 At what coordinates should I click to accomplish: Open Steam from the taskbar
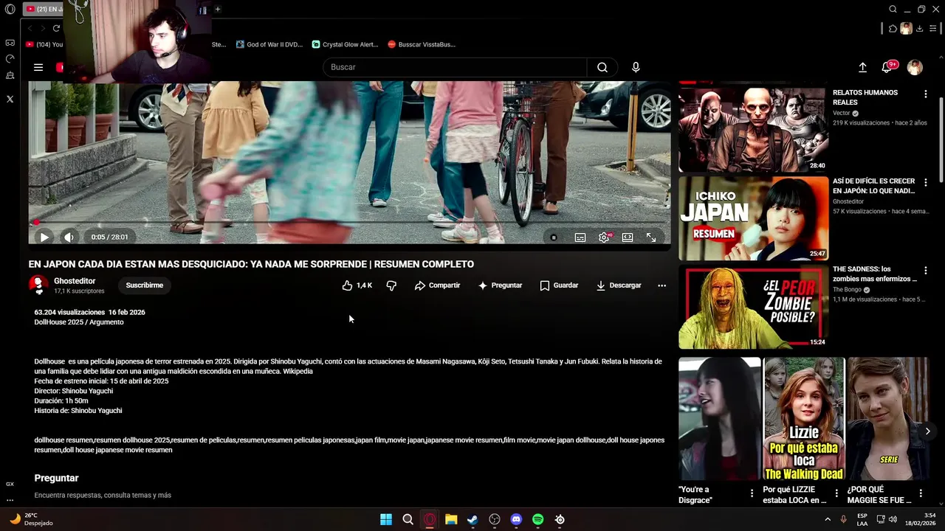(x=472, y=519)
